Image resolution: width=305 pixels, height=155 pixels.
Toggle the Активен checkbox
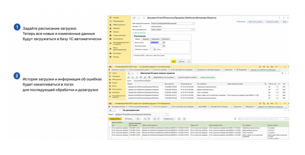click(x=140, y=26)
